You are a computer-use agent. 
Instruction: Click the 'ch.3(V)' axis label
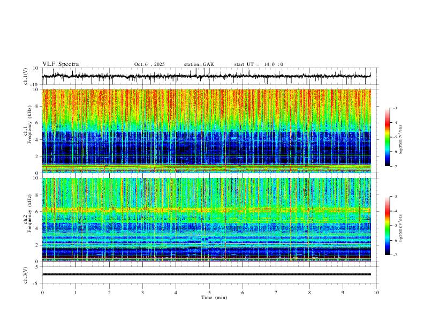coord(26,275)
